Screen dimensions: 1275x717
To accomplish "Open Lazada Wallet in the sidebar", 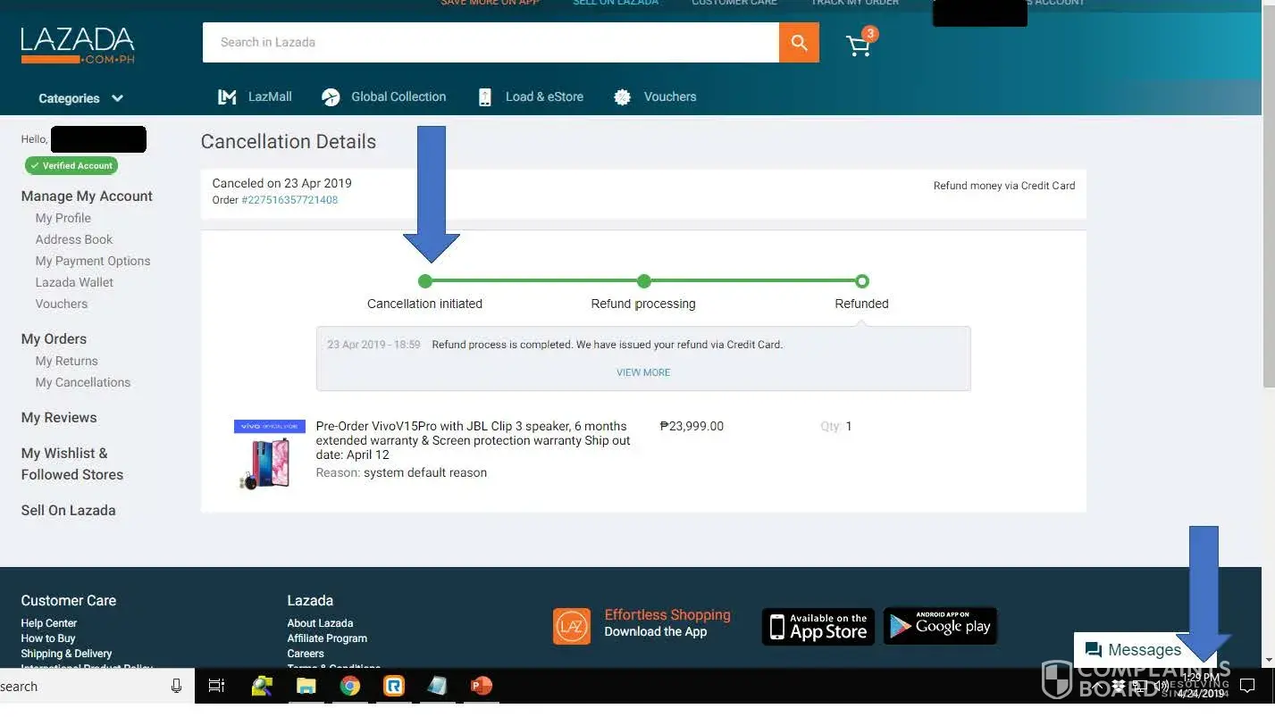I will click(x=74, y=282).
